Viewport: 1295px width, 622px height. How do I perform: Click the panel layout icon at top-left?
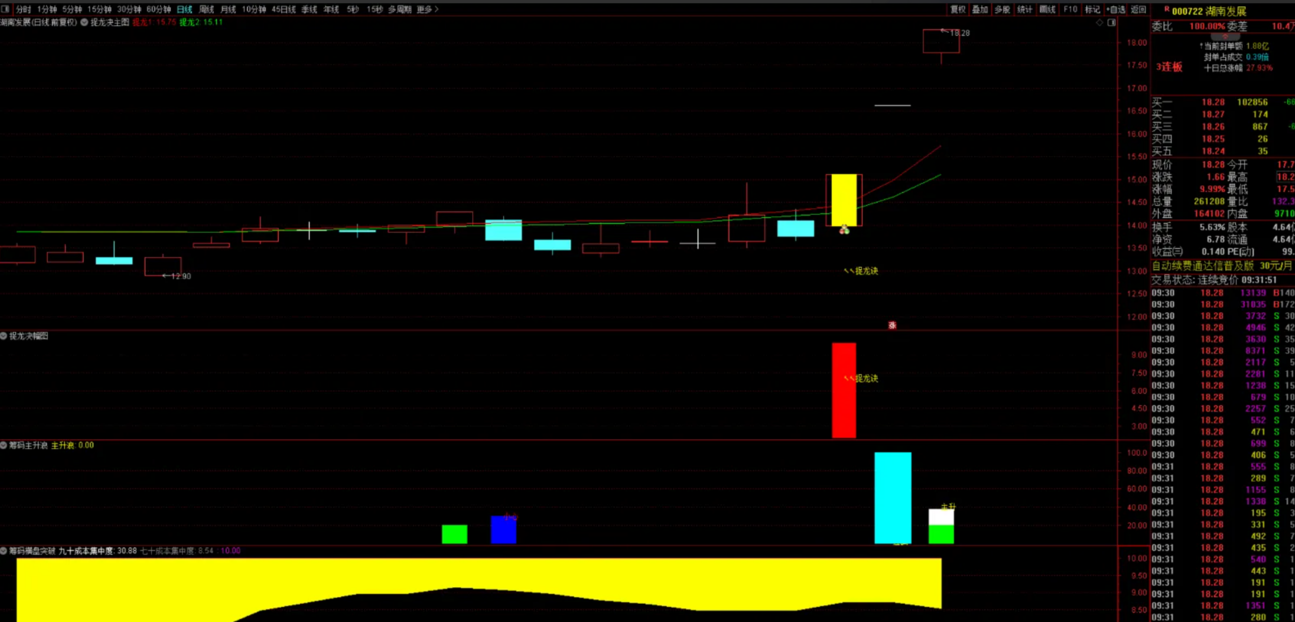pyautogui.click(x=5, y=9)
